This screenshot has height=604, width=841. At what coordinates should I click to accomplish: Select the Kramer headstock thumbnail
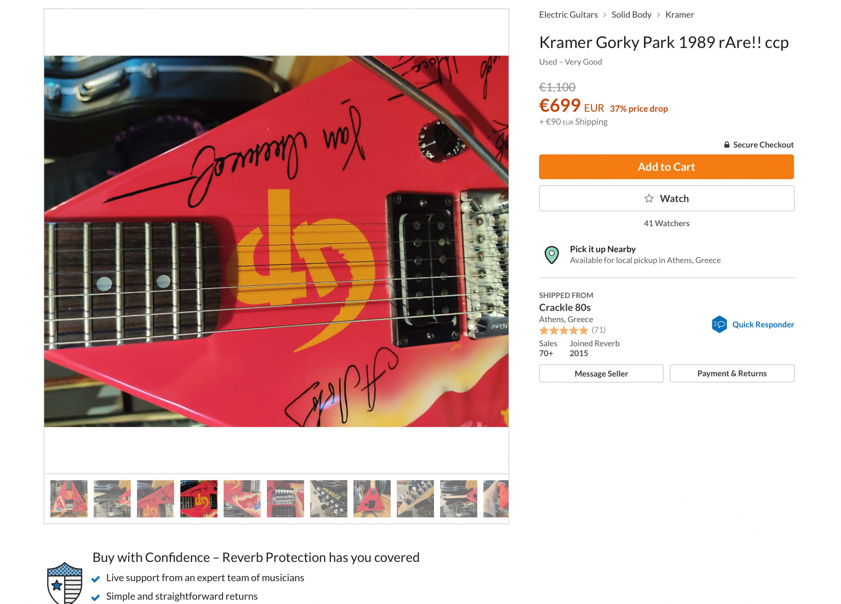pyautogui.click(x=329, y=499)
